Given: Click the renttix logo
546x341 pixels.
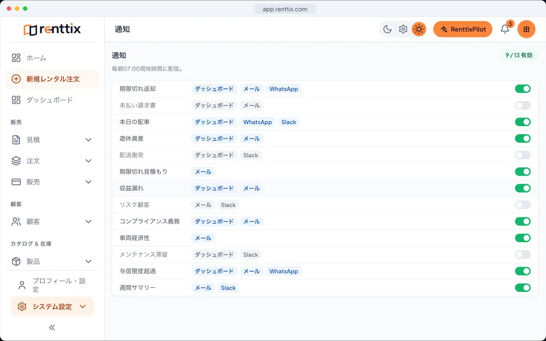Looking at the screenshot, I should [x=52, y=29].
